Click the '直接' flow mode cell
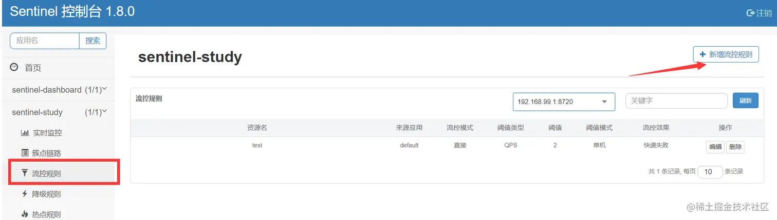The width and height of the screenshot is (777, 220). [x=460, y=145]
